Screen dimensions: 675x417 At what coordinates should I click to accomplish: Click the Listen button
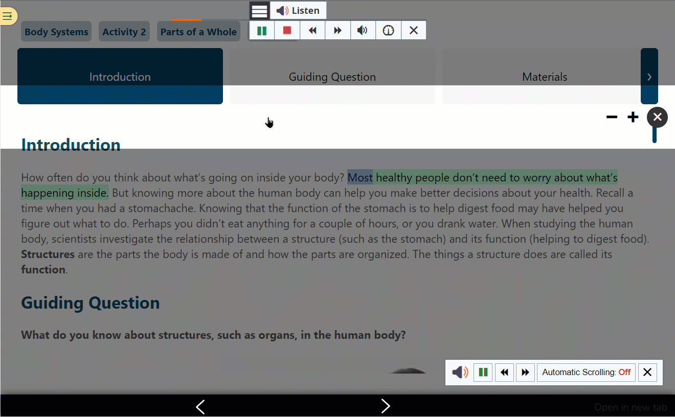(x=298, y=11)
